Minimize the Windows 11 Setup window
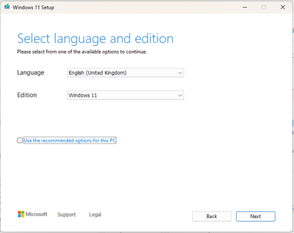 (245, 8)
